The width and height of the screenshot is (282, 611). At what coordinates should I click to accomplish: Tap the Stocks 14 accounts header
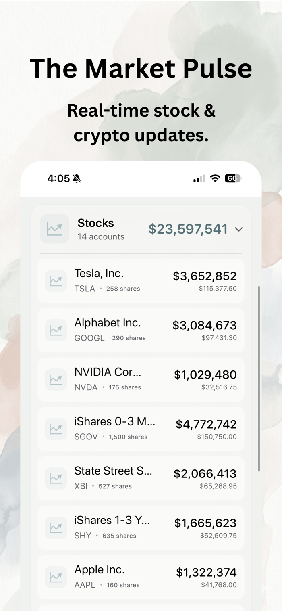click(x=101, y=229)
